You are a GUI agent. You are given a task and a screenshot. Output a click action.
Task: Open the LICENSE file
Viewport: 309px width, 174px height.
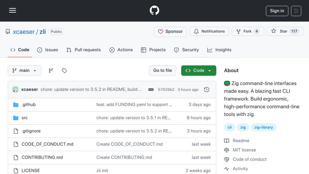tap(31, 171)
